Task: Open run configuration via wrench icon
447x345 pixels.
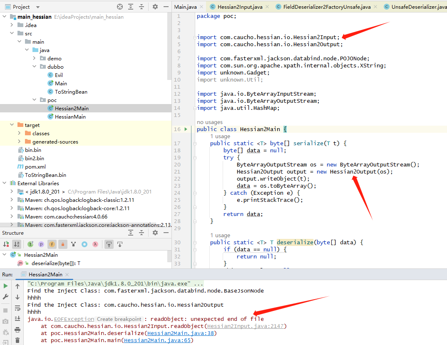Action: coord(5,297)
